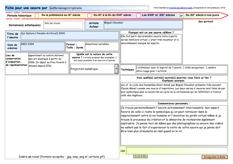Select the 'Arts du visuel' domain field

(63, 25)
